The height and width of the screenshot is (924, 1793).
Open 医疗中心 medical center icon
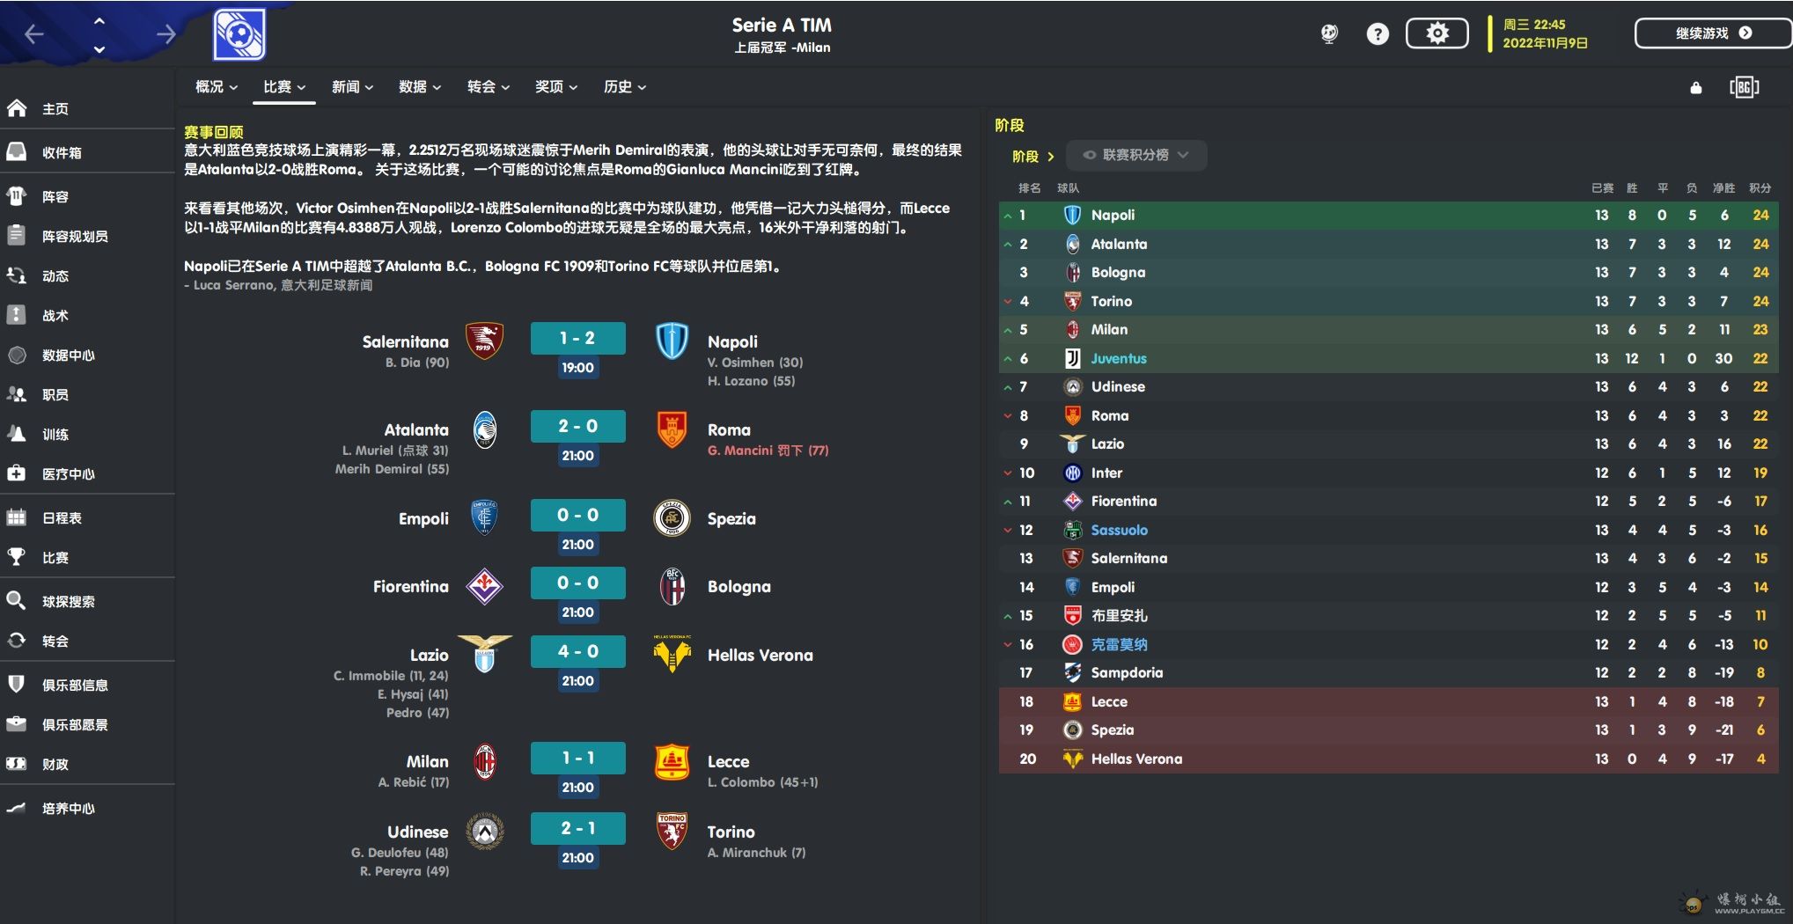click(x=17, y=473)
